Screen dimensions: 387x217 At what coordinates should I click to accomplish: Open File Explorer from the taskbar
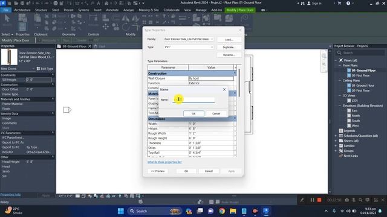point(233,211)
